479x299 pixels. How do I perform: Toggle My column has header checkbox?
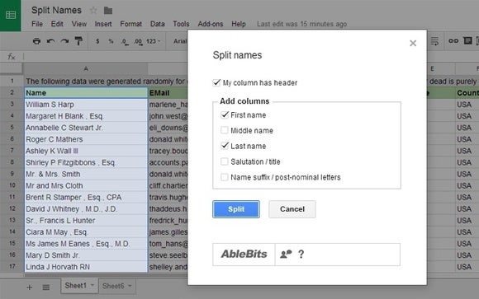point(216,82)
